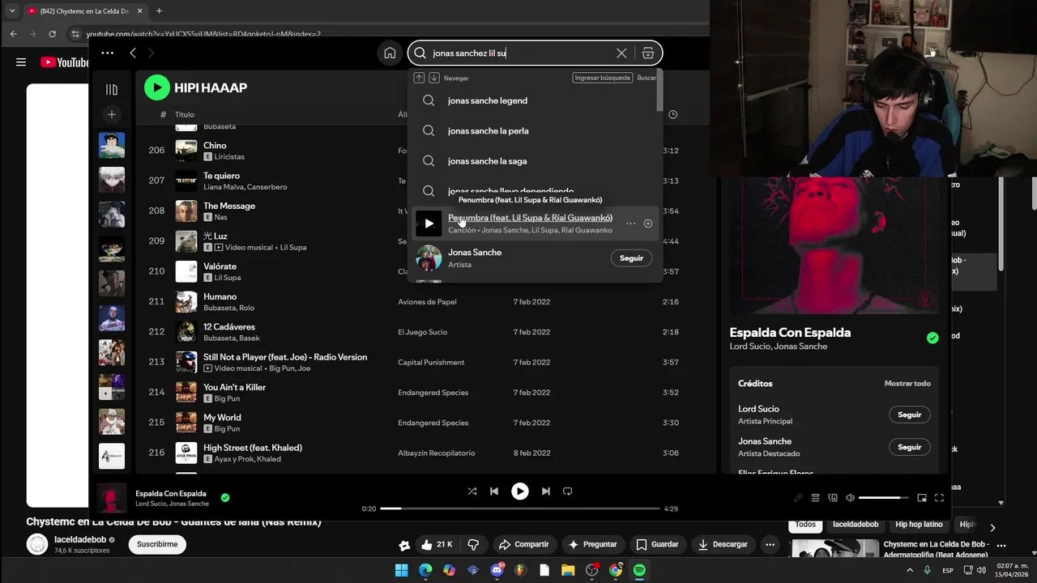Viewport: 1037px width, 583px height.
Task: Expand Your Library sidebar icon
Action: 112,89
